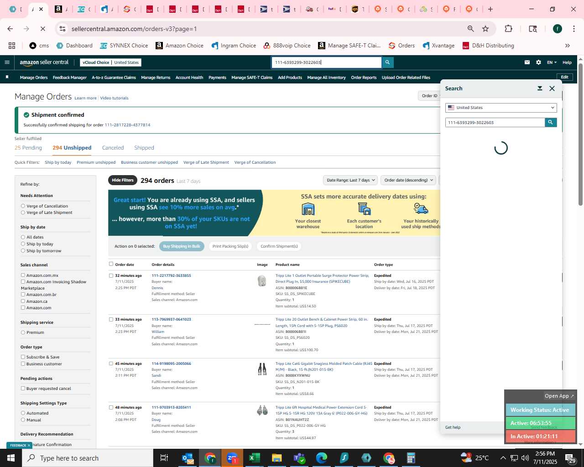
Task: Go back to previous browser page
Action: click(10, 29)
